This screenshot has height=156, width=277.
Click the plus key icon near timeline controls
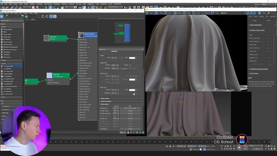click(x=239, y=147)
